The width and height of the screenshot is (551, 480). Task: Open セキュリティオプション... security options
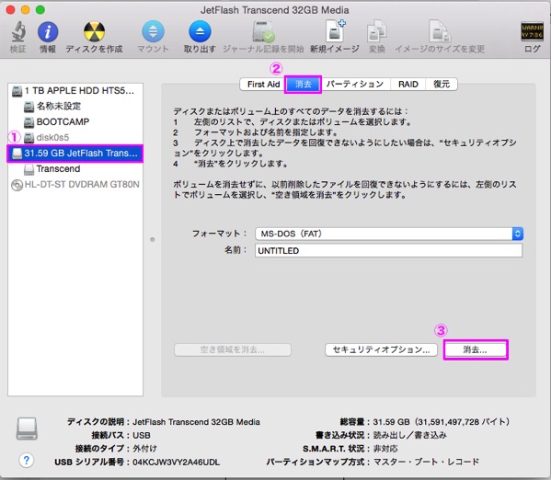pyautogui.click(x=381, y=349)
